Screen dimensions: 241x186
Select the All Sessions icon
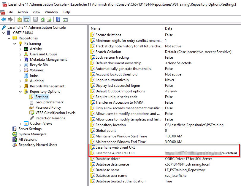point(15,139)
